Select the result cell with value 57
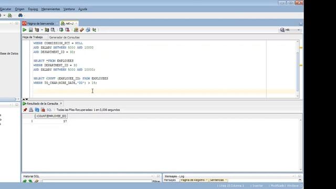This screenshot has width=336, height=189. [x=50, y=121]
